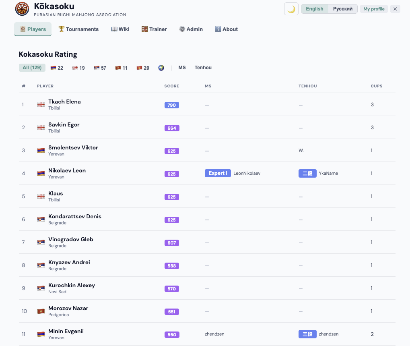Open the Tournaments tab
The image size is (410, 346).
click(x=78, y=29)
